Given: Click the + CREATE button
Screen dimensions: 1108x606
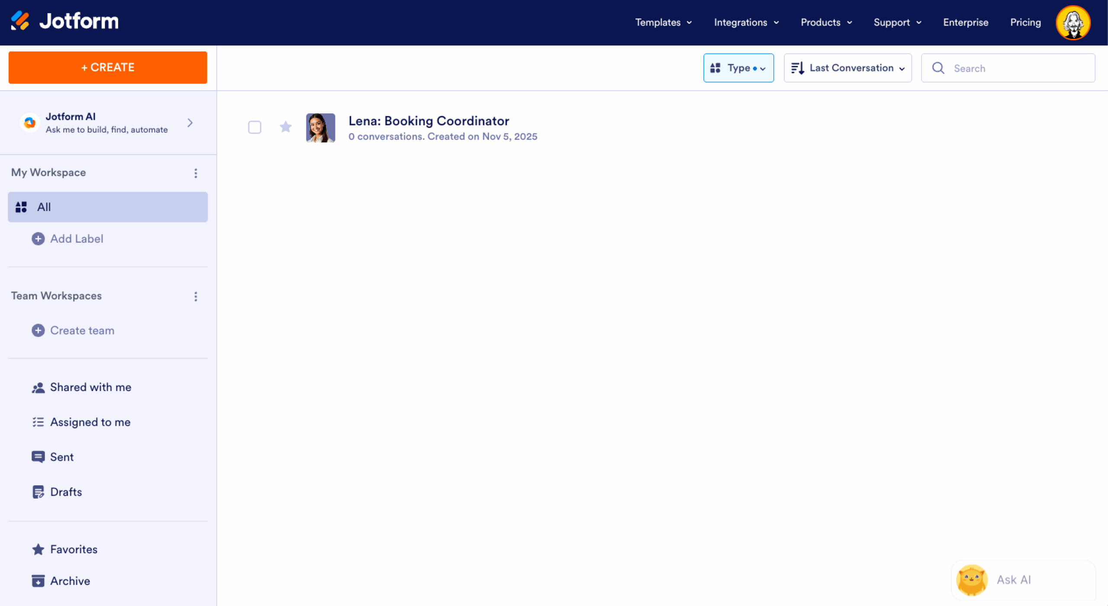Looking at the screenshot, I should [108, 67].
